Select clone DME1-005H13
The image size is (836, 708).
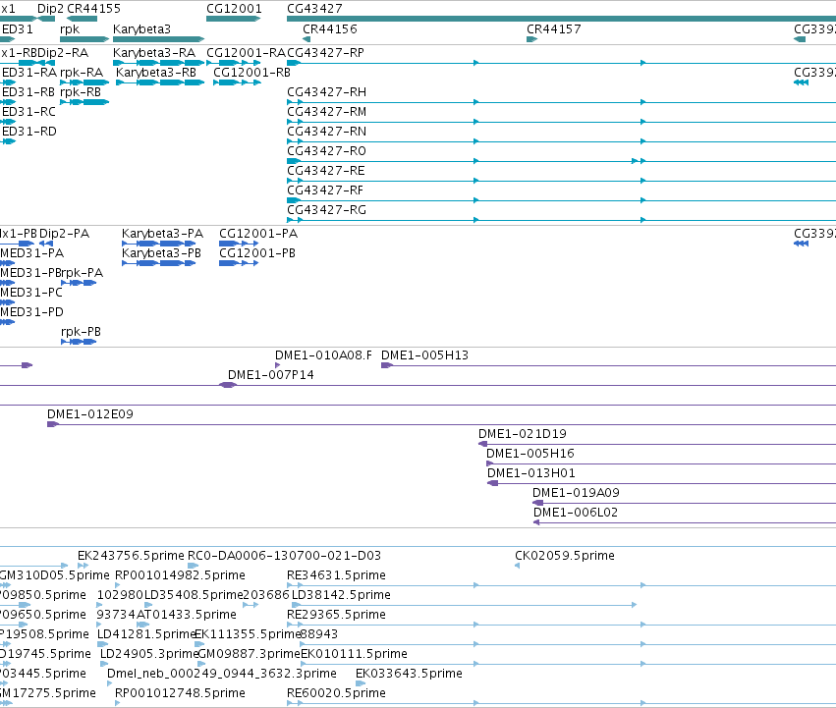click(x=608, y=365)
